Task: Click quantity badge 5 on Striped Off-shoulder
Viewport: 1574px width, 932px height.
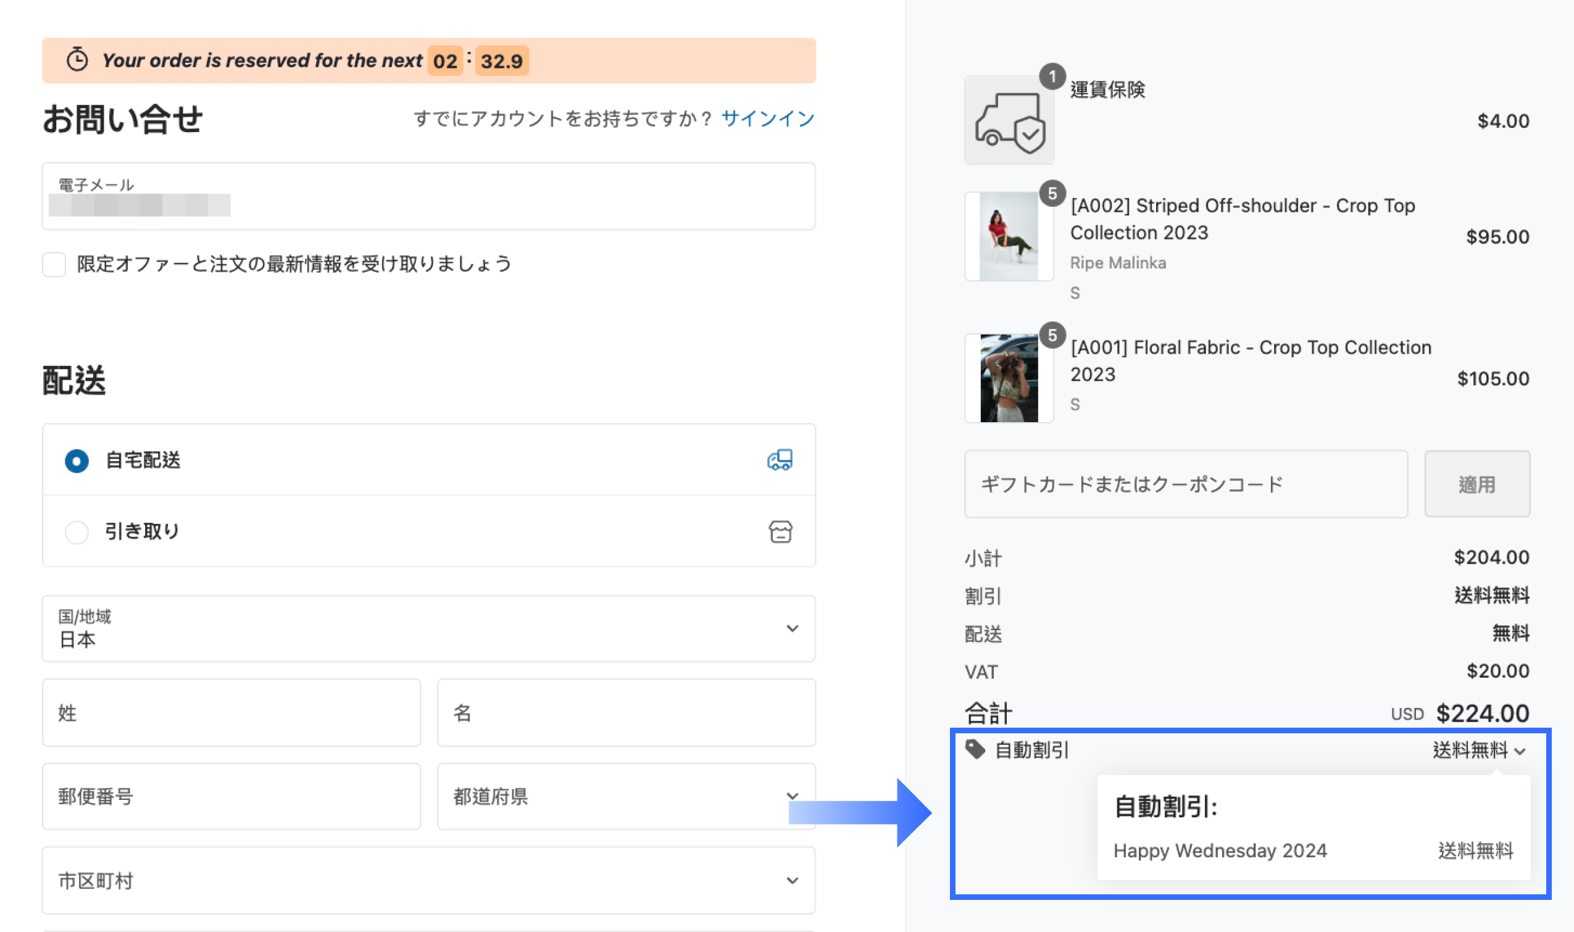Action: pos(1052,193)
